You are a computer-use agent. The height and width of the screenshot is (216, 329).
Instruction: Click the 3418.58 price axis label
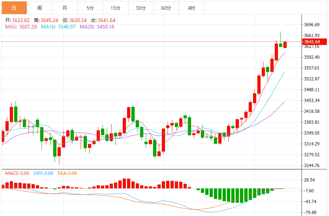click(x=312, y=111)
